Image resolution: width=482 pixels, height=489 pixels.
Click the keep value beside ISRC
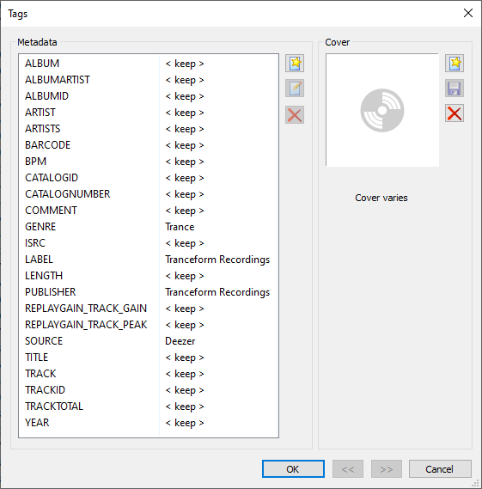(185, 243)
